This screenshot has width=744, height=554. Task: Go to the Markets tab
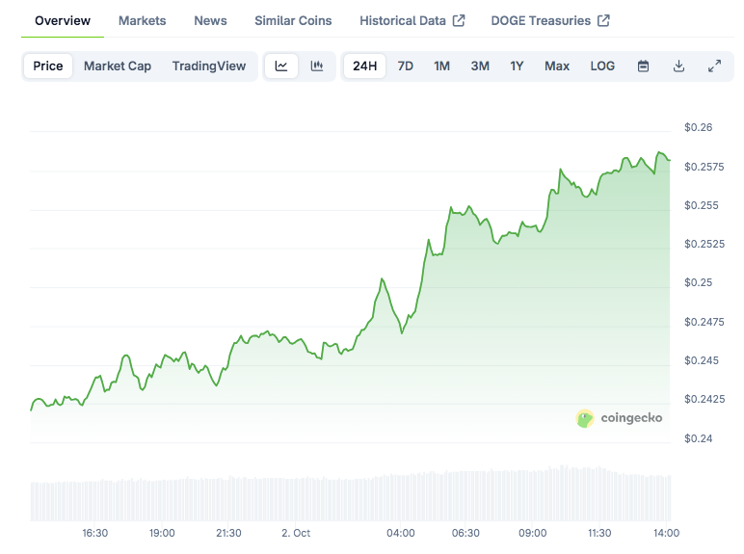[x=142, y=20]
